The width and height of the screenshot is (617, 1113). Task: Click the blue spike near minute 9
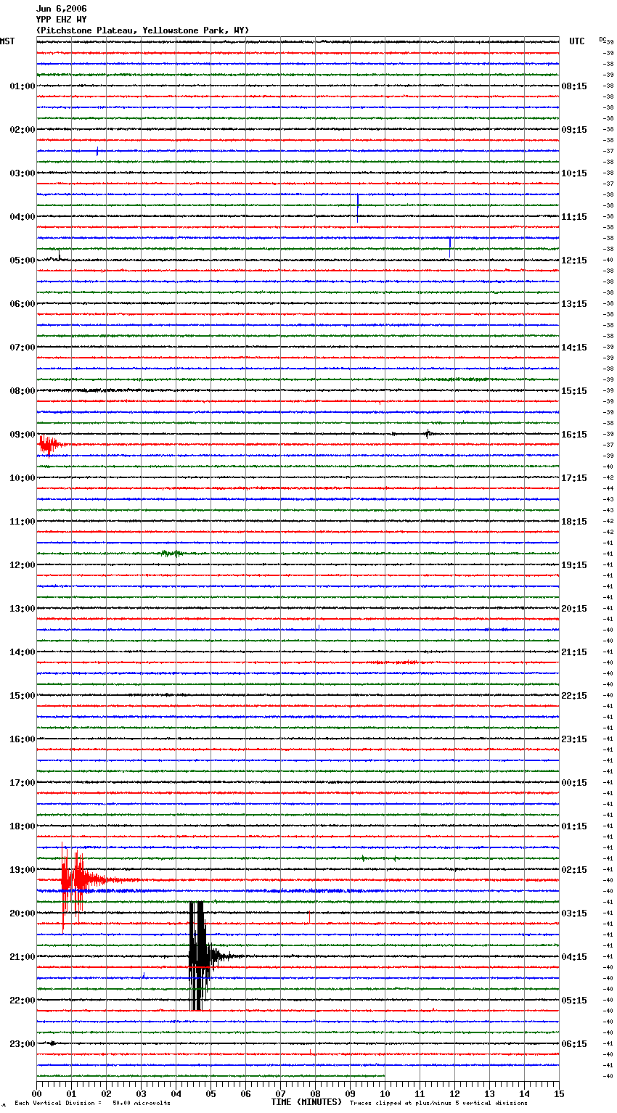pyautogui.click(x=358, y=208)
